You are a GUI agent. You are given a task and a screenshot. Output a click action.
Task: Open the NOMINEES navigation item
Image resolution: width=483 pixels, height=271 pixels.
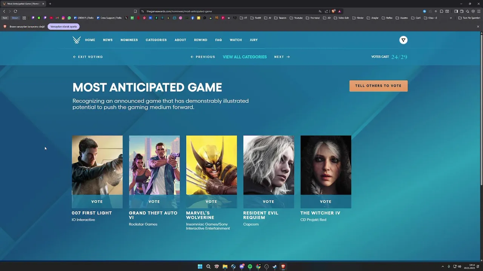point(129,40)
